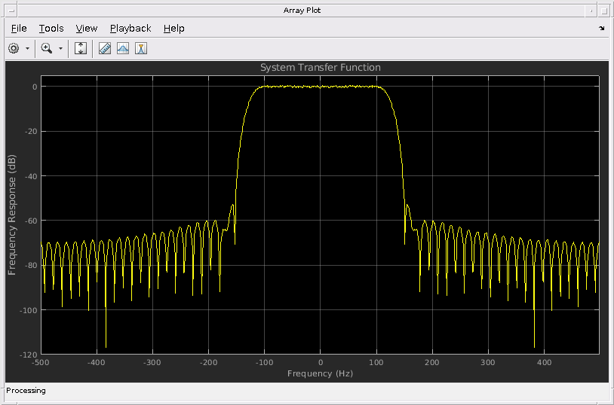This screenshot has height=405, width=614.
Task: Click the -500 x-axis tick label
Action: point(41,362)
